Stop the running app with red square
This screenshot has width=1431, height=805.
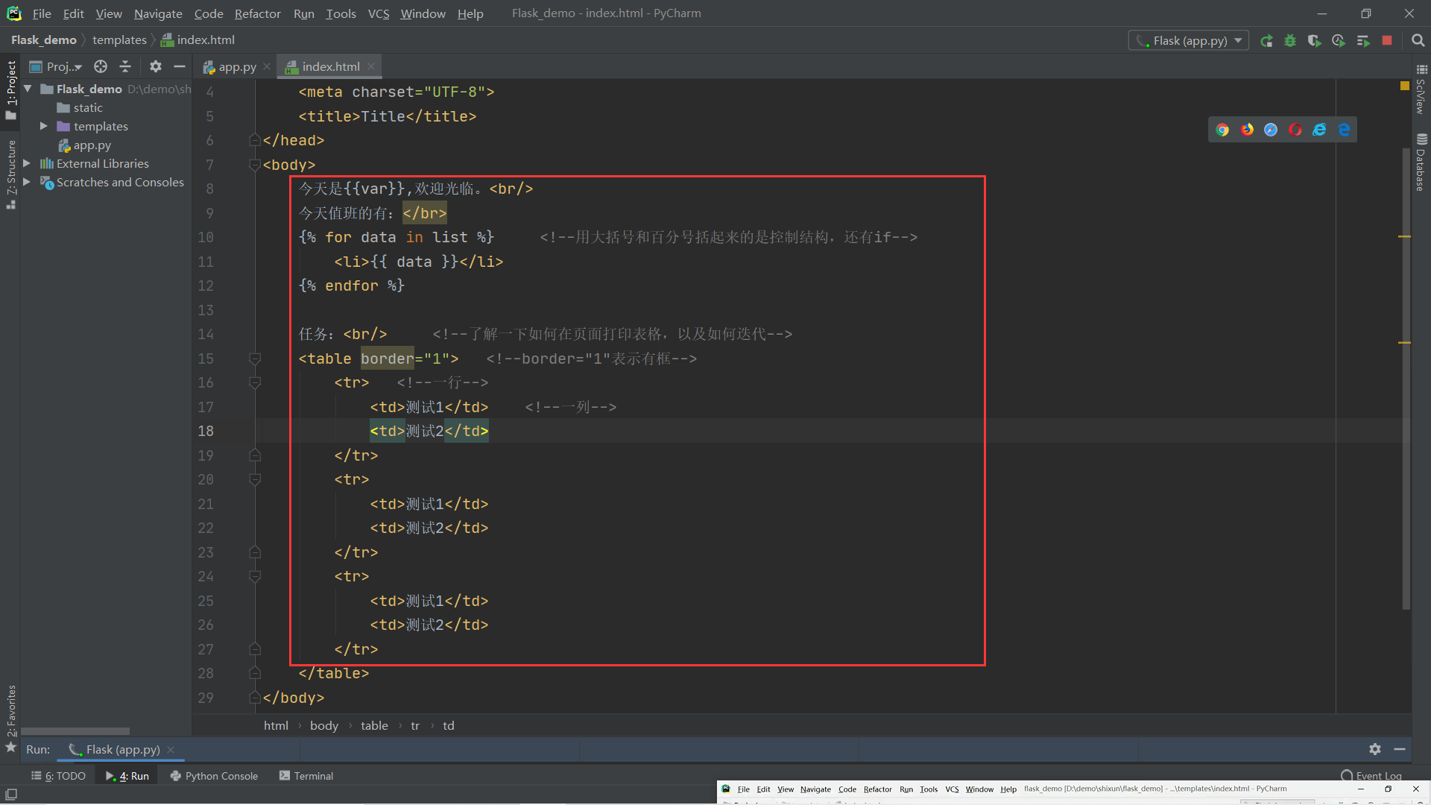click(1387, 41)
